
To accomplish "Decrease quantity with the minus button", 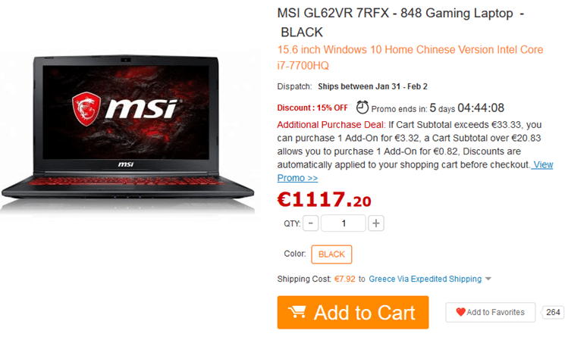I will point(311,223).
